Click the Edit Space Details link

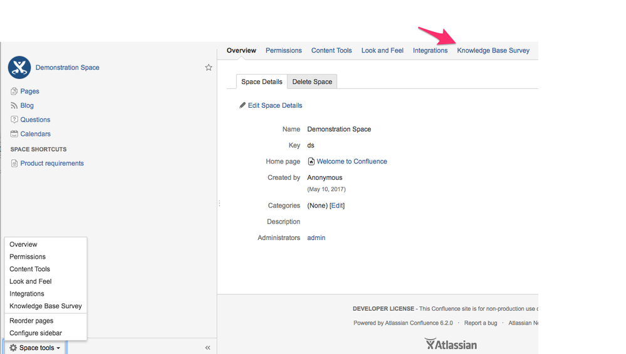275,105
